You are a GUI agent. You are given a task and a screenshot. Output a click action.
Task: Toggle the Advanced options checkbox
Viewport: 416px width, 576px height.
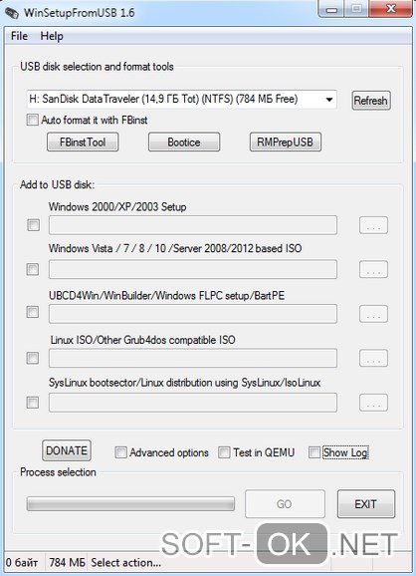click(120, 452)
